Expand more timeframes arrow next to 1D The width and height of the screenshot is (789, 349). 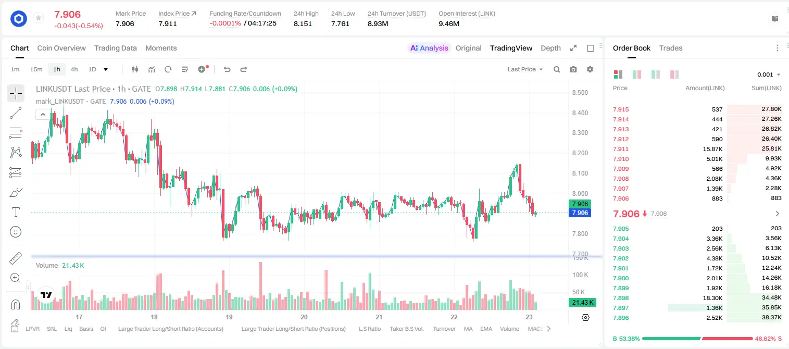coord(106,69)
